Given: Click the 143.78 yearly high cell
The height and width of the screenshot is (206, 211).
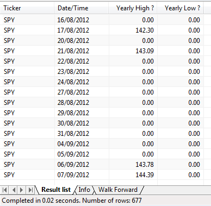Looking at the screenshot, I should tap(133, 165).
